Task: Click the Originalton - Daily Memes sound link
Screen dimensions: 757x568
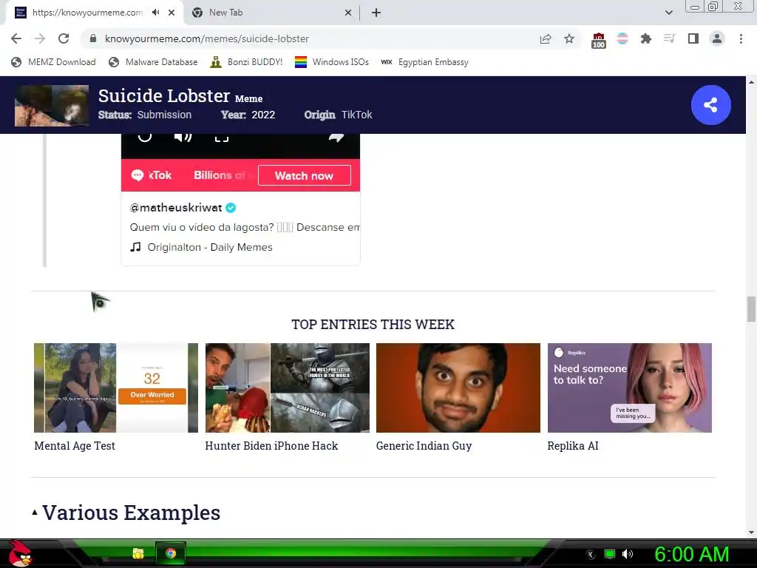Action: pos(210,247)
